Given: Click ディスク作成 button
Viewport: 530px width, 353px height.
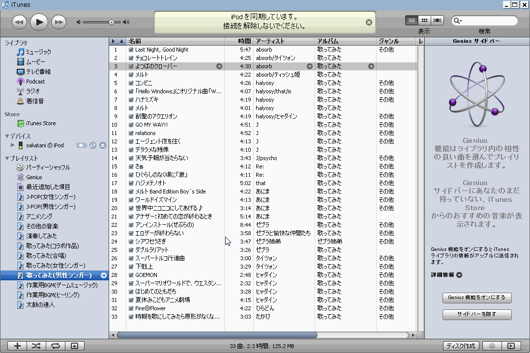Looking at the screenshot, I should (x=461, y=346).
